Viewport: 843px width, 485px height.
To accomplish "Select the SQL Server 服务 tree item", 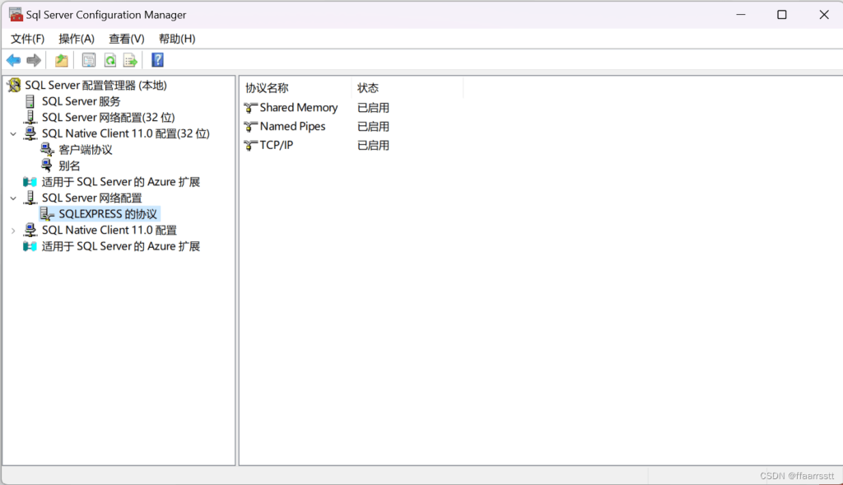I will click(82, 100).
